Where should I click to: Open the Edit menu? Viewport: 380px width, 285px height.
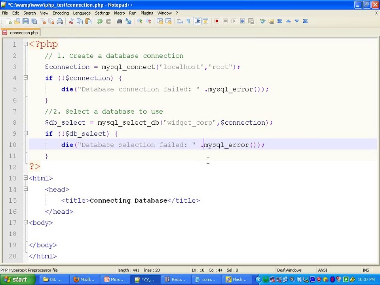pos(15,13)
